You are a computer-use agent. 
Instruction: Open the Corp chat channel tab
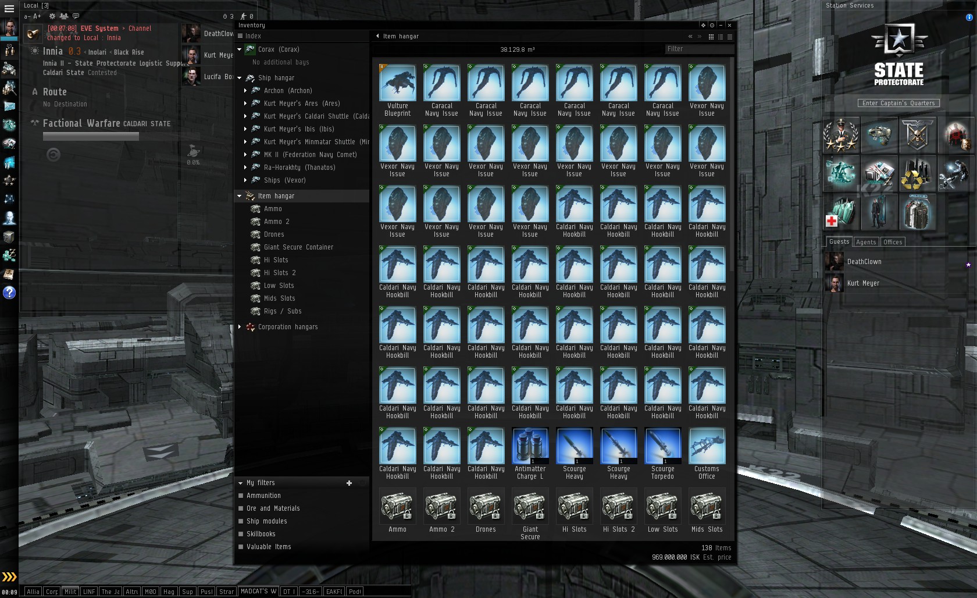[52, 592]
